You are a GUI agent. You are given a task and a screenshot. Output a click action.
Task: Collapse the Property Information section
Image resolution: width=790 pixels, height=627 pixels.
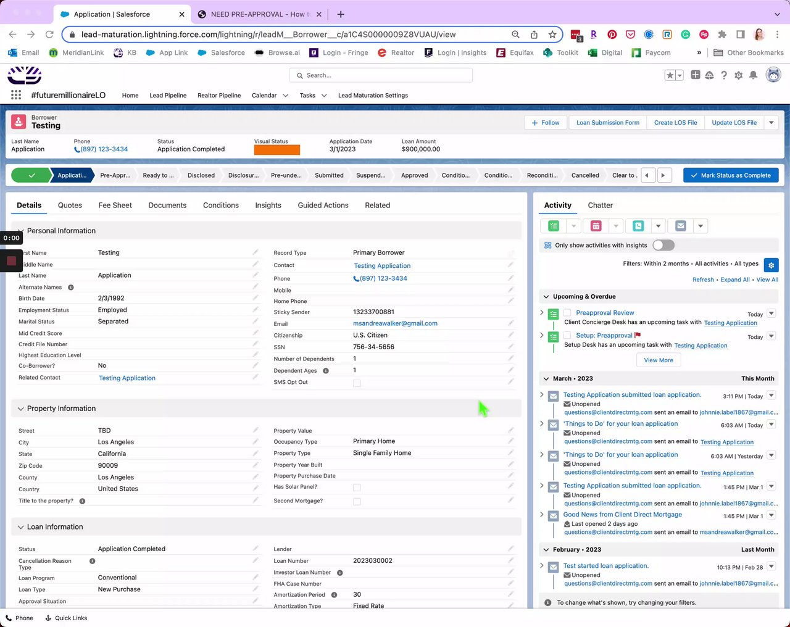21,409
